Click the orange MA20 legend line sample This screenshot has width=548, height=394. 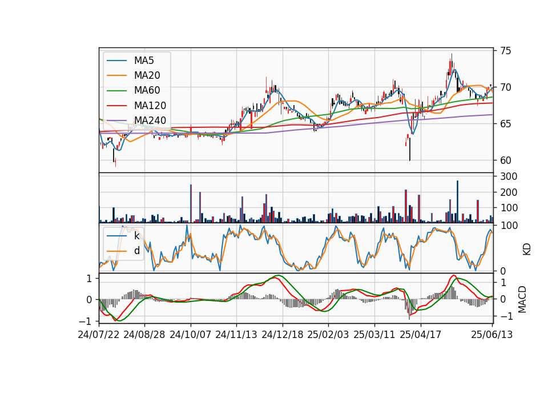(116, 75)
